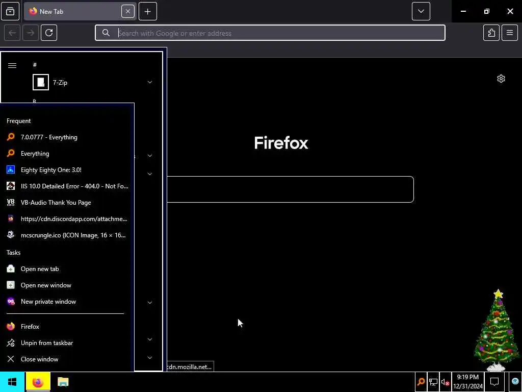Open the network tray icon
Viewport: 522px width, 392px height.
coord(433,382)
